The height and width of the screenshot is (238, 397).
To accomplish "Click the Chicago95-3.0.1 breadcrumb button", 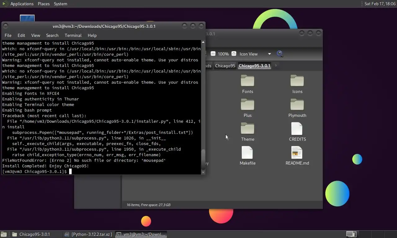I will coord(254,66).
